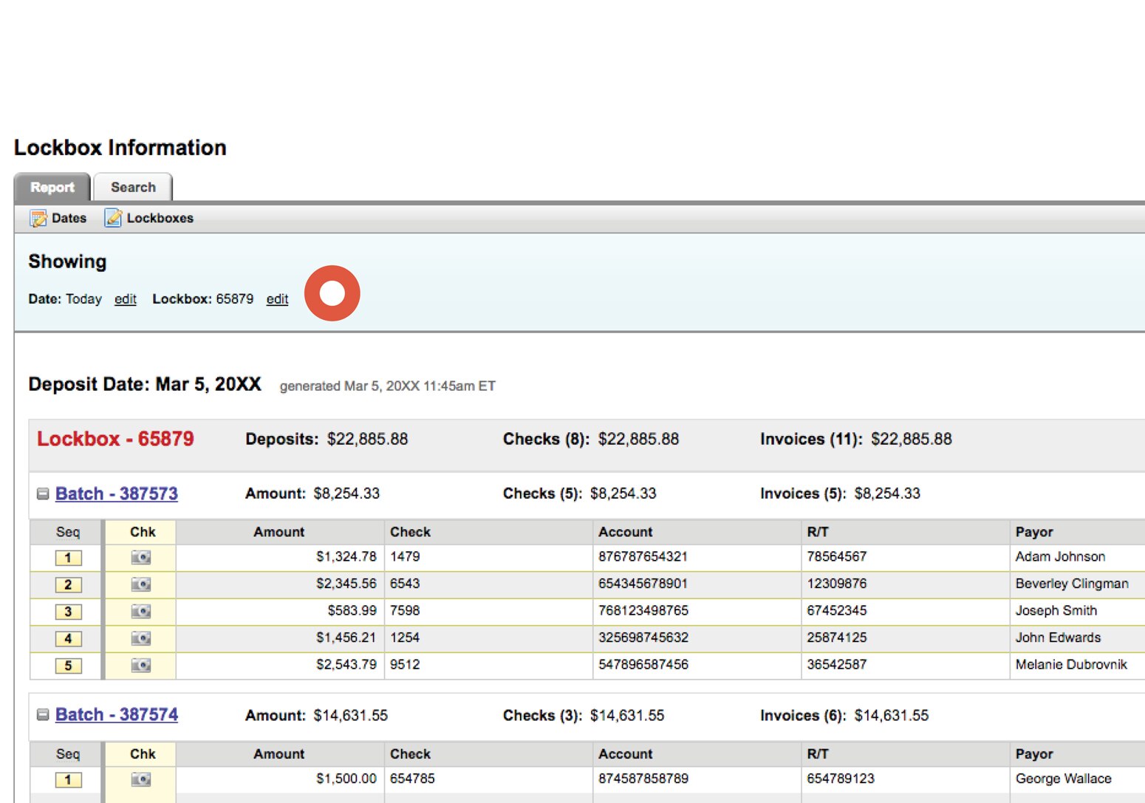View check image for Adam Johnson's payment
The width and height of the screenshot is (1145, 803).
pos(140,557)
